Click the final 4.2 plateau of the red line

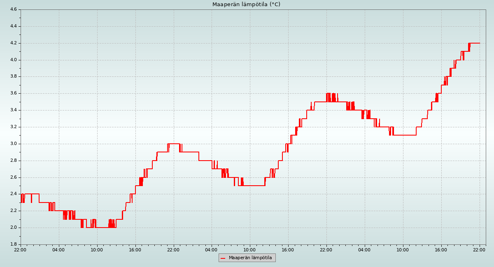coord(475,43)
